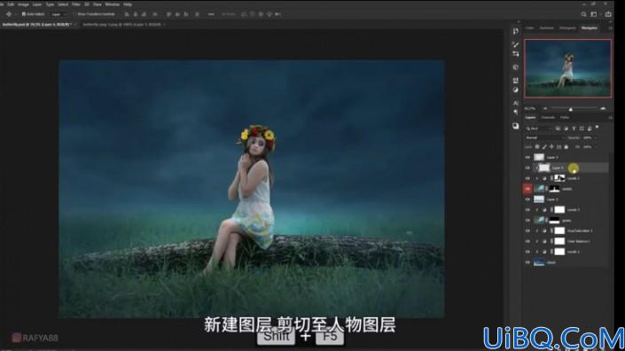
Task: Open the History panel icon in collapsed dock
Action: pos(516,31)
